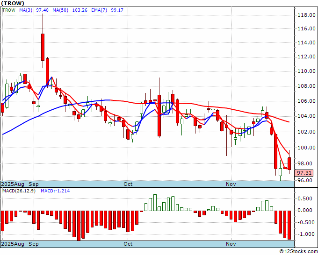
Task: Open the 12Stocks.com copyright link
Action: coord(298,252)
